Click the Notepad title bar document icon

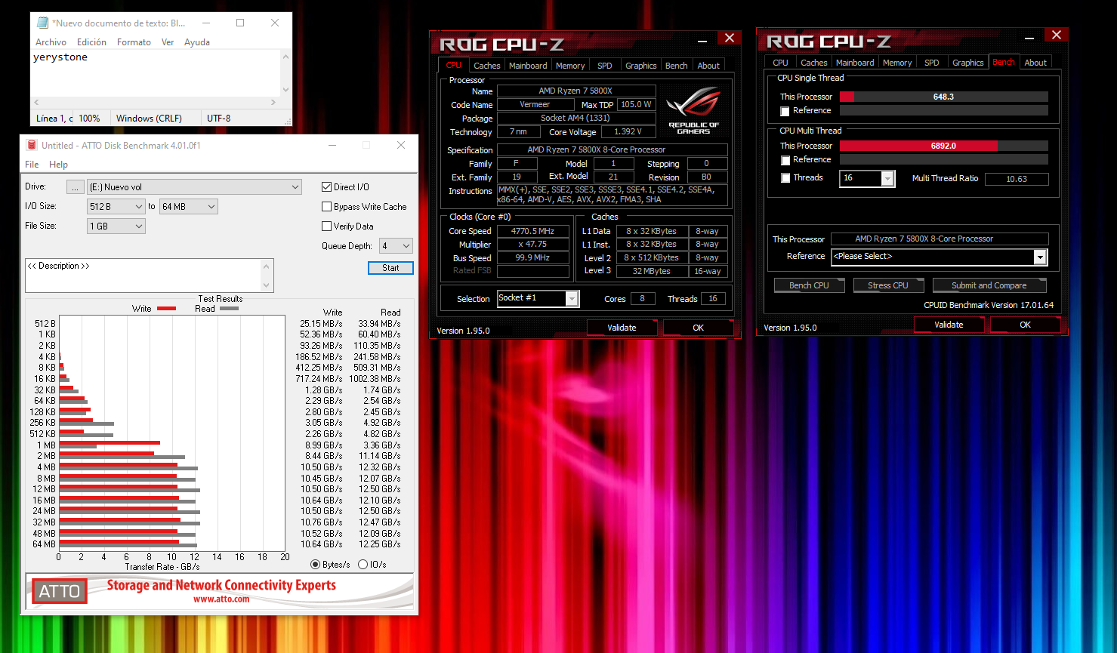coord(42,23)
